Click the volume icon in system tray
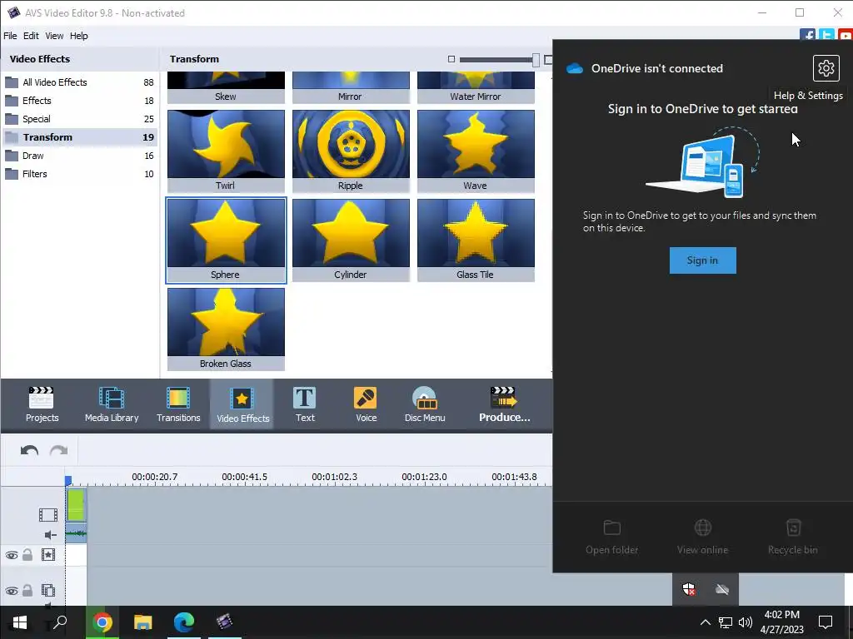The image size is (853, 639). click(746, 622)
